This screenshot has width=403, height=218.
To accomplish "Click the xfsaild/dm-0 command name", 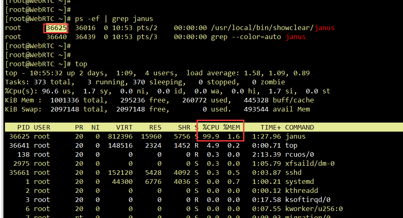I will pyautogui.click(x=310, y=163).
